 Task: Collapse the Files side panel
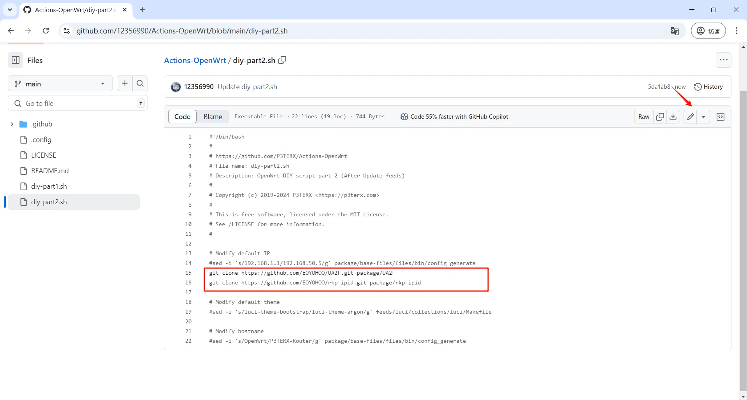(x=15, y=60)
